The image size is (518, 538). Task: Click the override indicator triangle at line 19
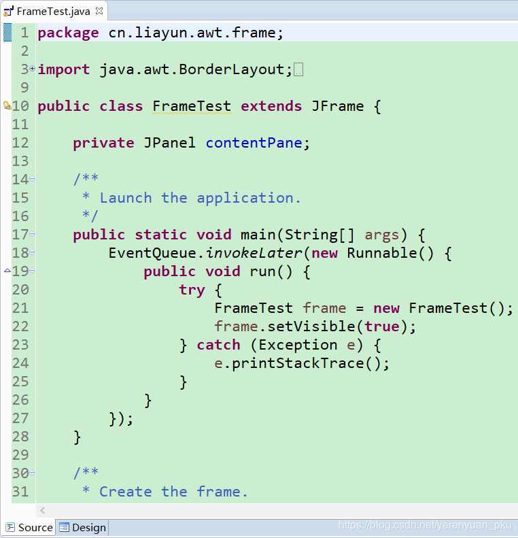coord(7,271)
